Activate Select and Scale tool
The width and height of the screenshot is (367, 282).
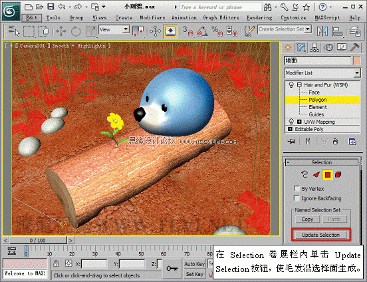(x=91, y=31)
